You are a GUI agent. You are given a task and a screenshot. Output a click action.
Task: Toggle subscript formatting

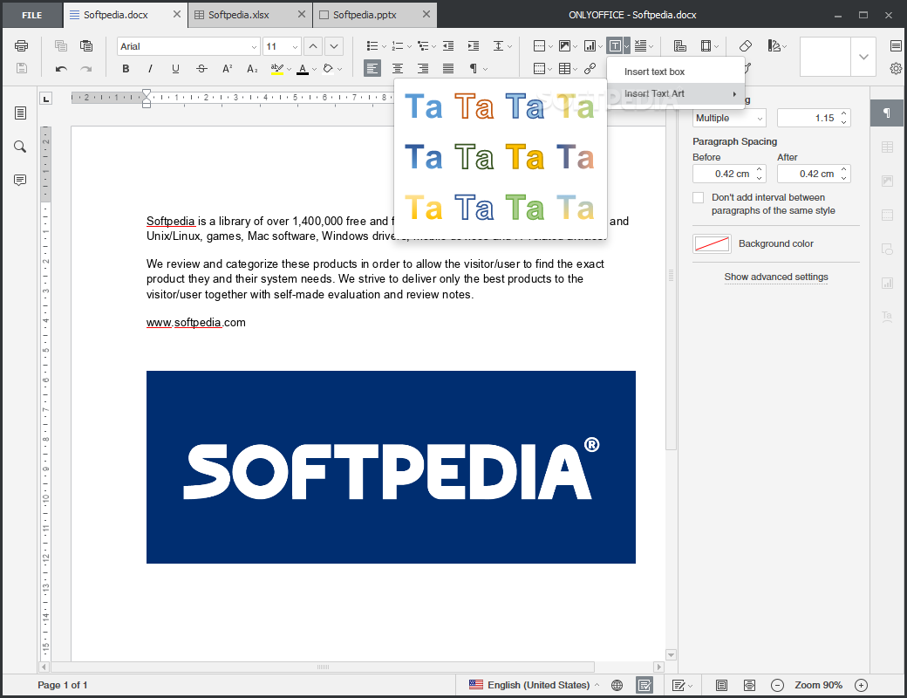(x=252, y=69)
